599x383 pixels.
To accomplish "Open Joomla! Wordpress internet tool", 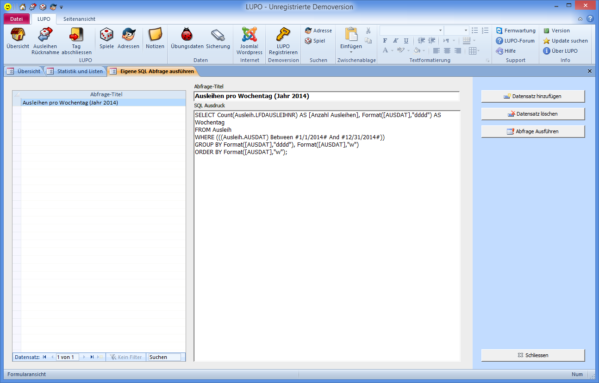I will (250, 41).
